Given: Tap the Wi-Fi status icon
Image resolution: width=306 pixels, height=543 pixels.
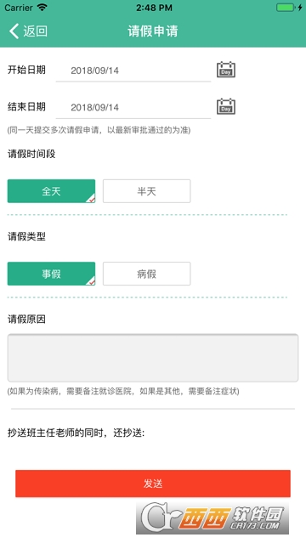Looking at the screenshot, I should (42, 8).
